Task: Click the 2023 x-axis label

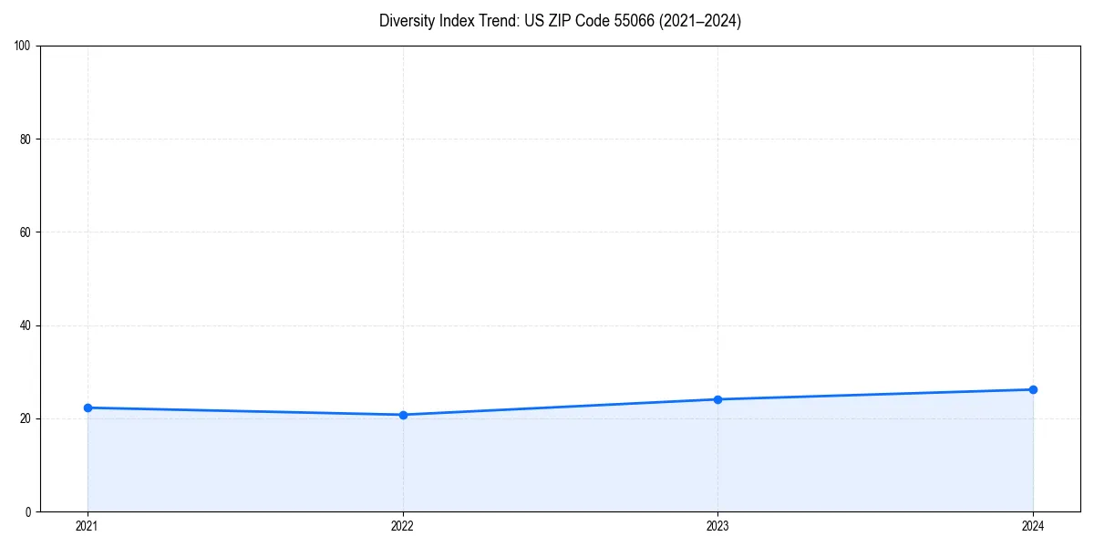Action: click(x=718, y=526)
